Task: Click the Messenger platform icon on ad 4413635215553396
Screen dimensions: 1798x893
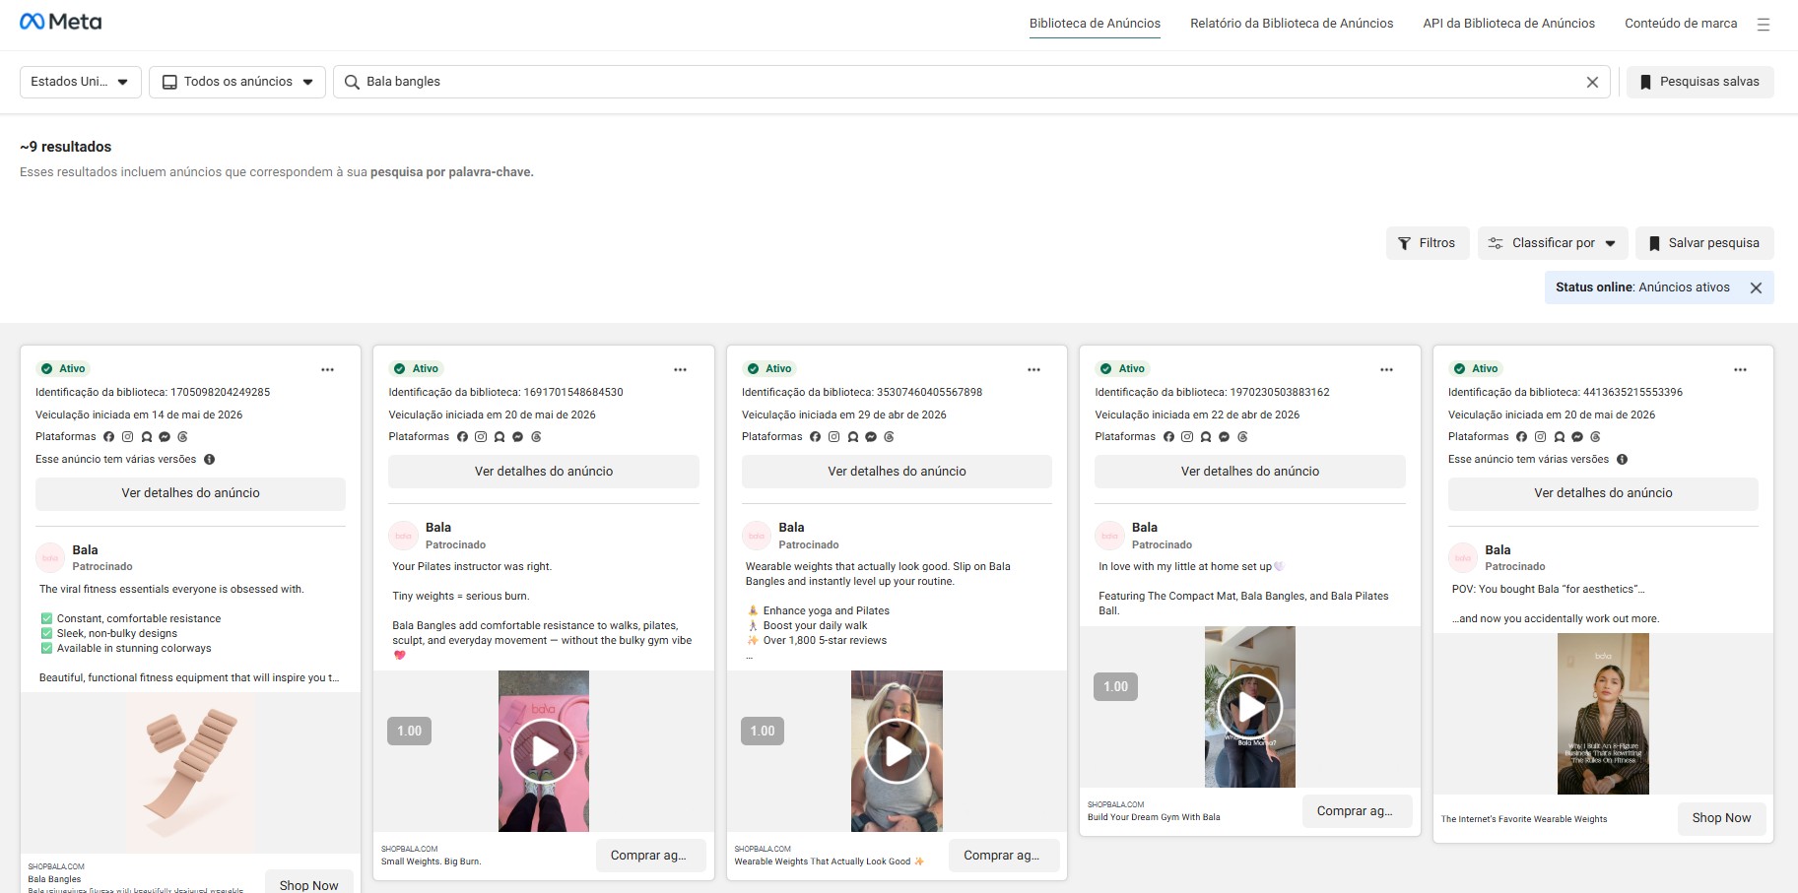Action: point(1577,437)
